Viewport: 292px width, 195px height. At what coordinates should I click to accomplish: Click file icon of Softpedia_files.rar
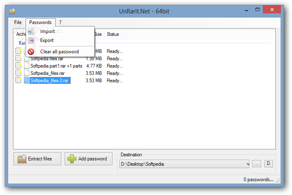(x=27, y=73)
